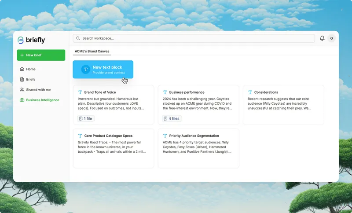The width and height of the screenshot is (352, 213).
Task: Click the Business Intelligence map icon
Action: [22, 100]
